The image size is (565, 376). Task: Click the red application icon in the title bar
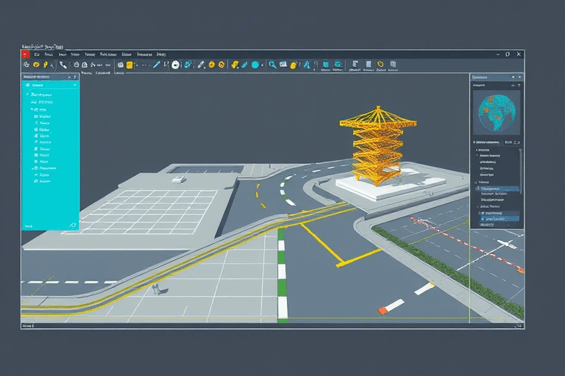coord(25,54)
